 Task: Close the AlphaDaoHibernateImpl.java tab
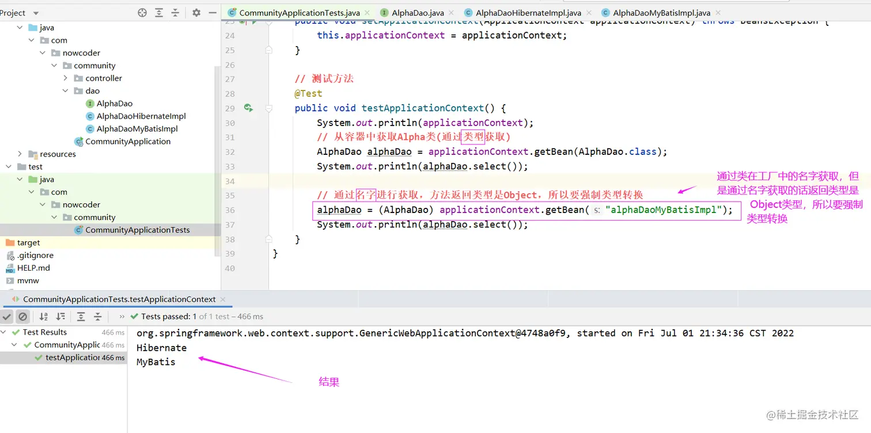(588, 13)
